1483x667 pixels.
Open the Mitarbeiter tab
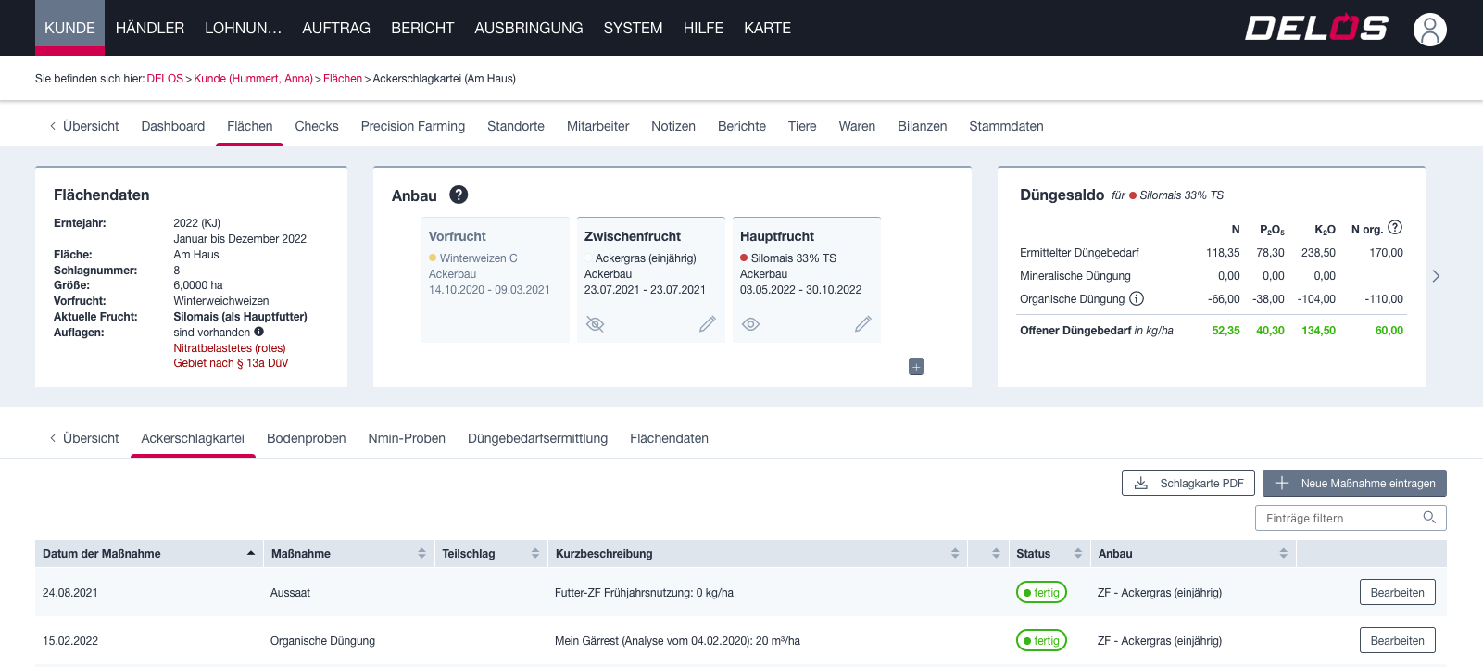tap(597, 126)
